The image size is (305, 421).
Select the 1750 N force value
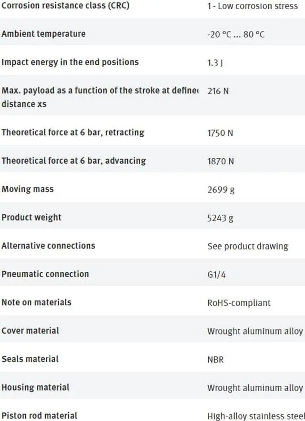[220, 133]
